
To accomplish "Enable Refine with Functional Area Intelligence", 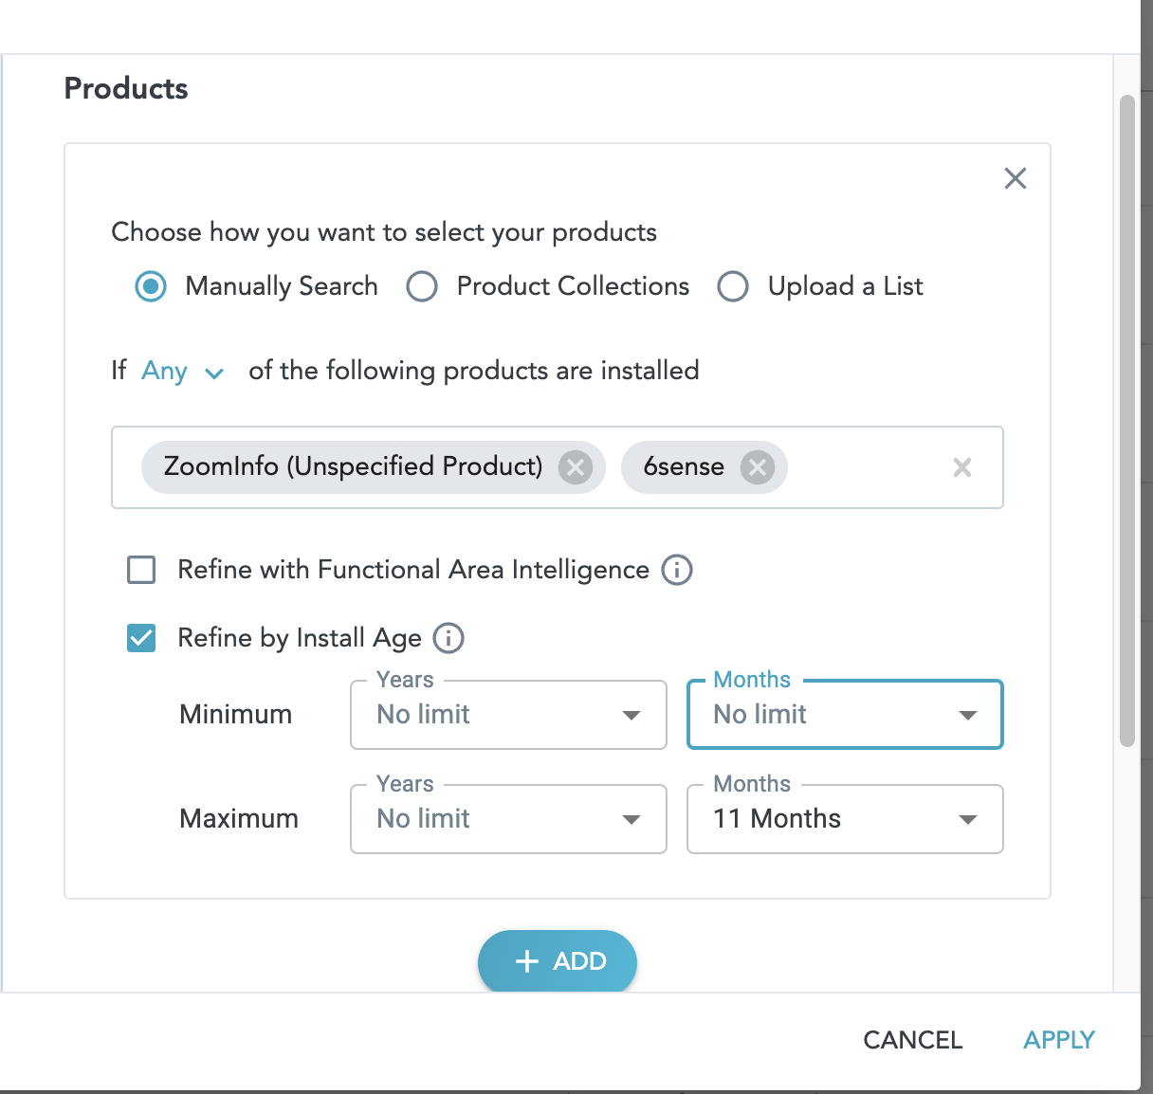I will pos(141,570).
